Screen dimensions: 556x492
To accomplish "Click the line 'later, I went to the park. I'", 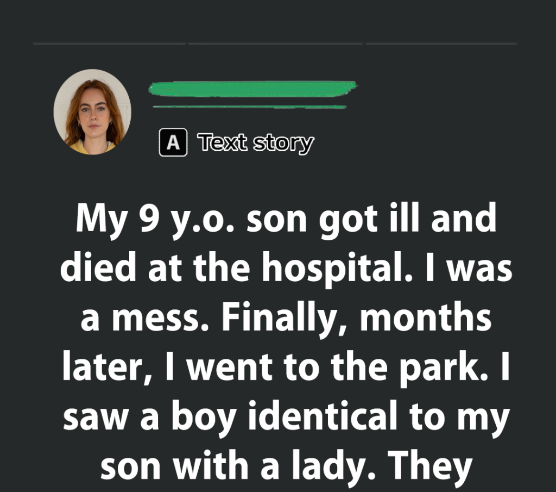I will [286, 368].
